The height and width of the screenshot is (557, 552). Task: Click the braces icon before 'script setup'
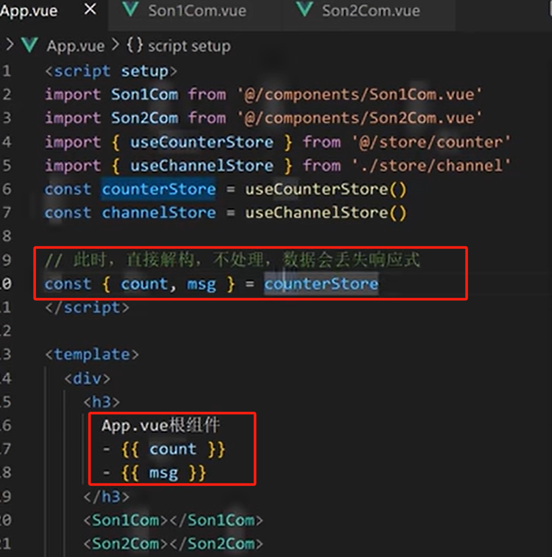(135, 46)
